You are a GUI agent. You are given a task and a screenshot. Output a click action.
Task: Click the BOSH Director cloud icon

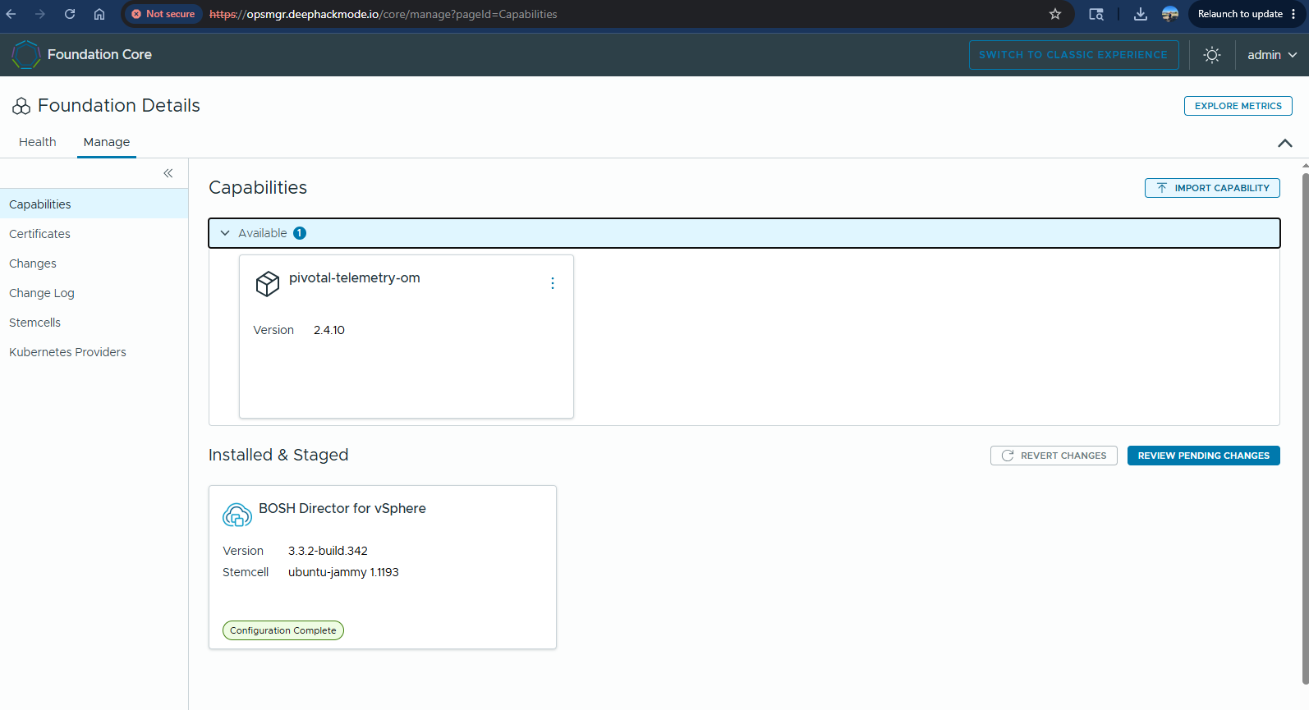tap(237, 515)
